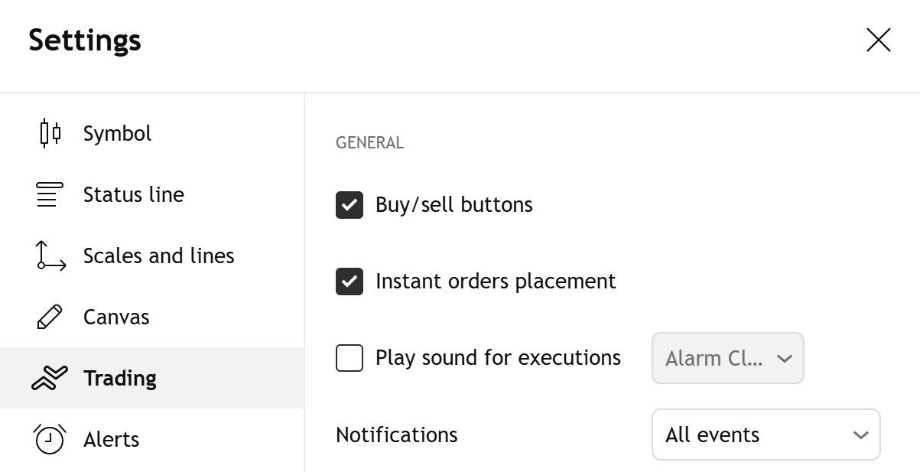Viewport: 920px width, 472px height.
Task: Click the text-lines icon beside Status line
Action: 47,194
